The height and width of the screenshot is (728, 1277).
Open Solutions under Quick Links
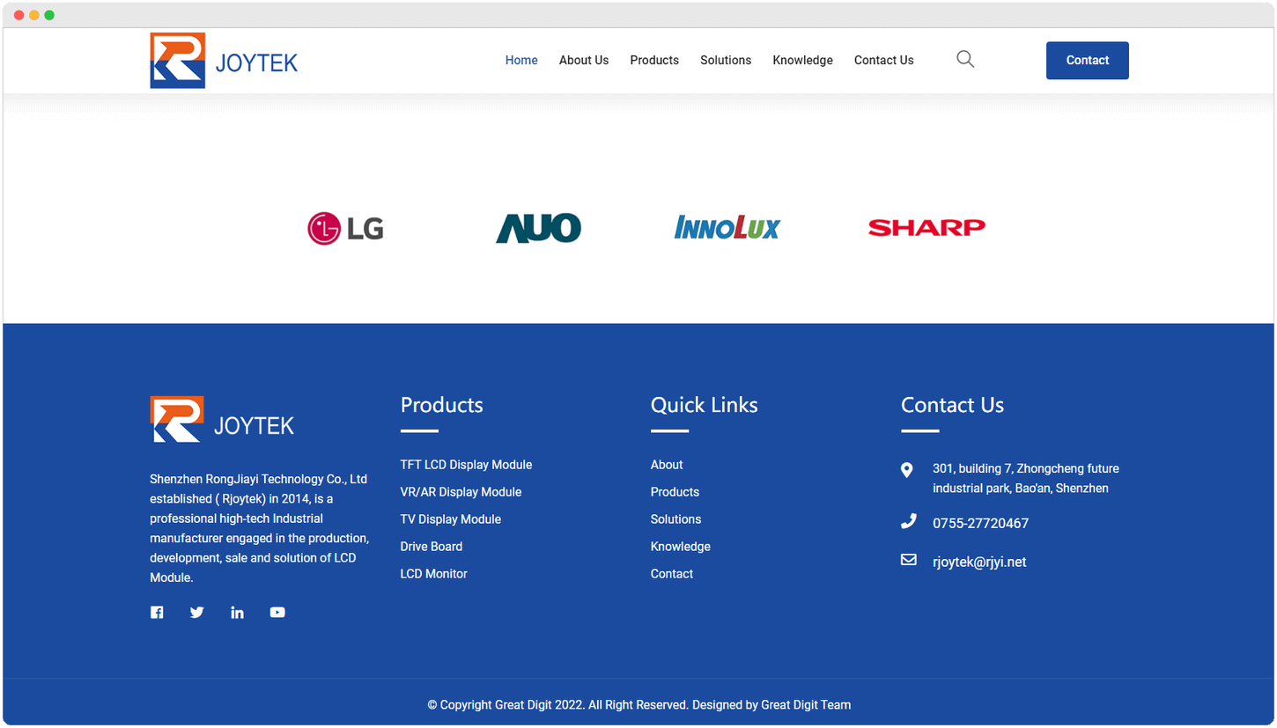[x=675, y=519]
